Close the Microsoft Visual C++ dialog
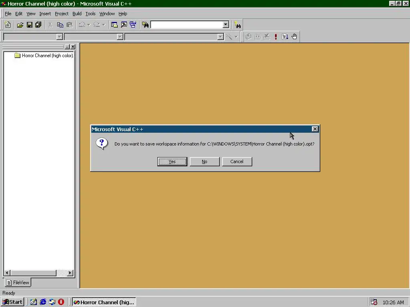The width and height of the screenshot is (410, 307). [315, 129]
